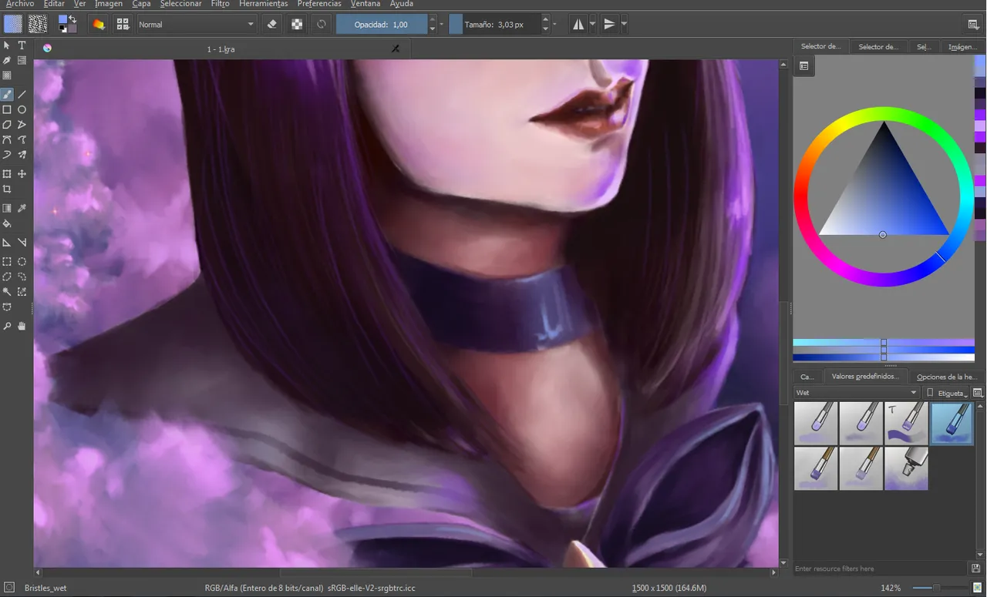This screenshot has width=987, height=597.
Task: Open the brush editor settings
Action: [99, 24]
